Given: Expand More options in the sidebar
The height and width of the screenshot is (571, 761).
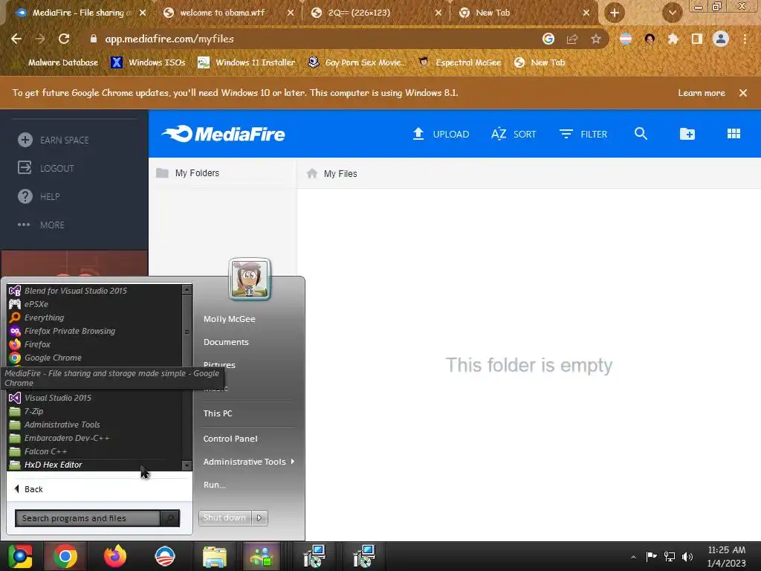Looking at the screenshot, I should 41,225.
